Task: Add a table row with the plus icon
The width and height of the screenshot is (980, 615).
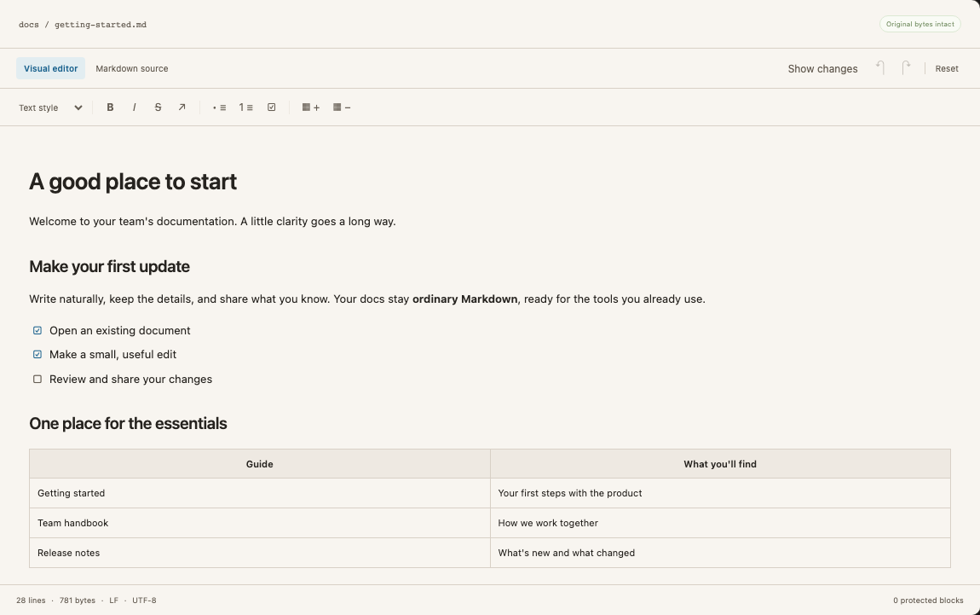Action: click(x=311, y=107)
